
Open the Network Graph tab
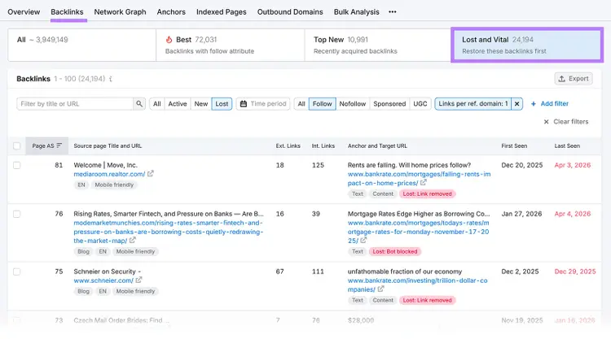[120, 12]
